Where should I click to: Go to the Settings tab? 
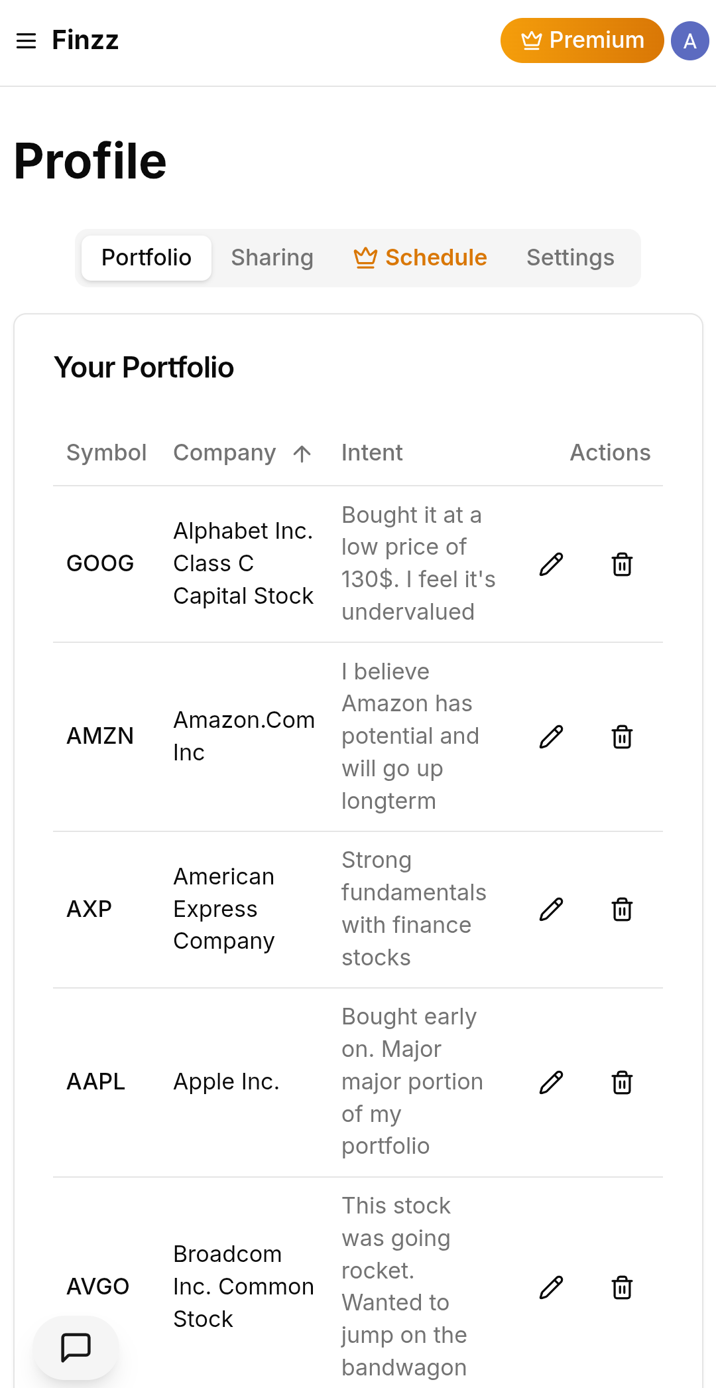(x=570, y=257)
